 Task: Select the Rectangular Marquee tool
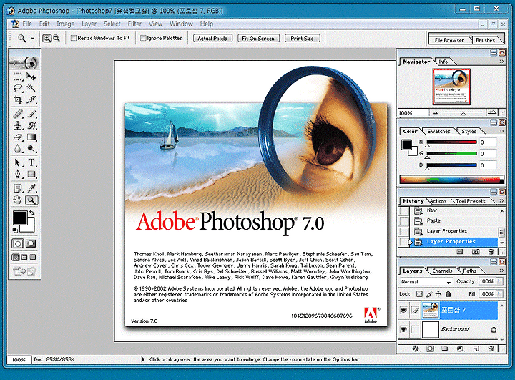tap(18, 77)
